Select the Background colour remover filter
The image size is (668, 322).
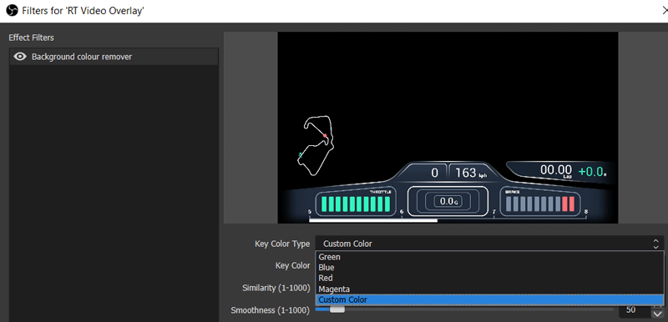pos(114,57)
